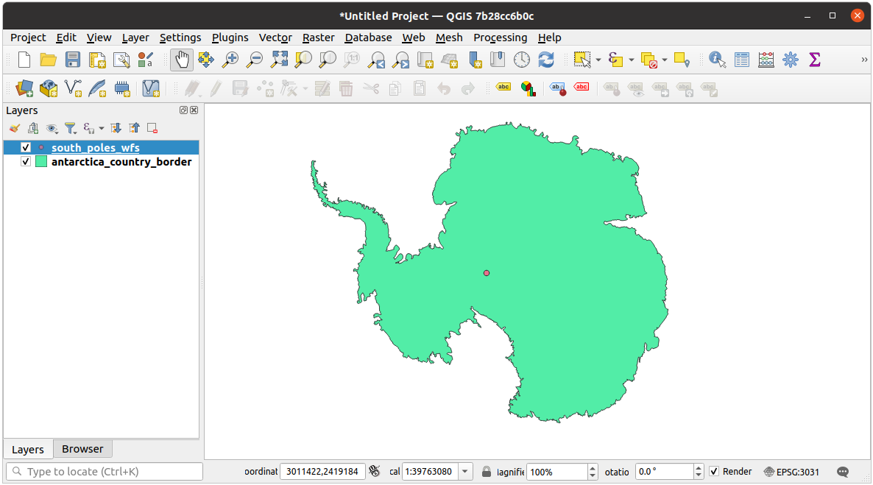The height and width of the screenshot is (485, 873).
Task: Open the map scale dropdown
Action: click(465, 472)
